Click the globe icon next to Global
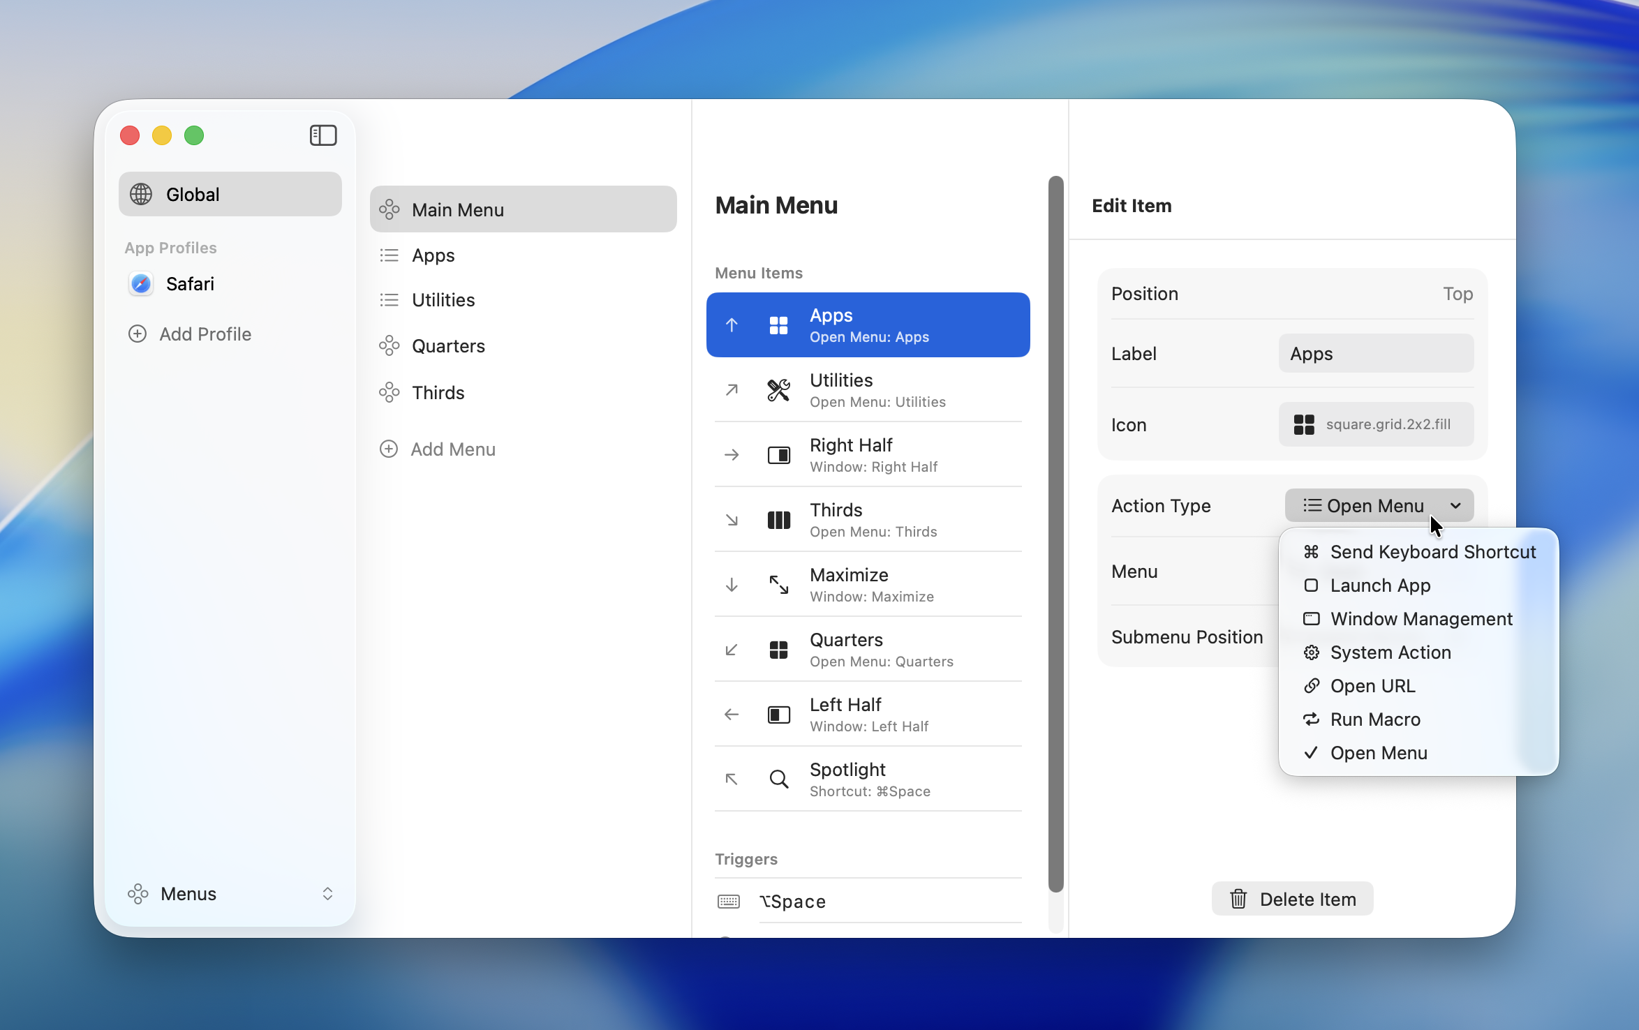This screenshot has height=1030, width=1639. coord(140,194)
